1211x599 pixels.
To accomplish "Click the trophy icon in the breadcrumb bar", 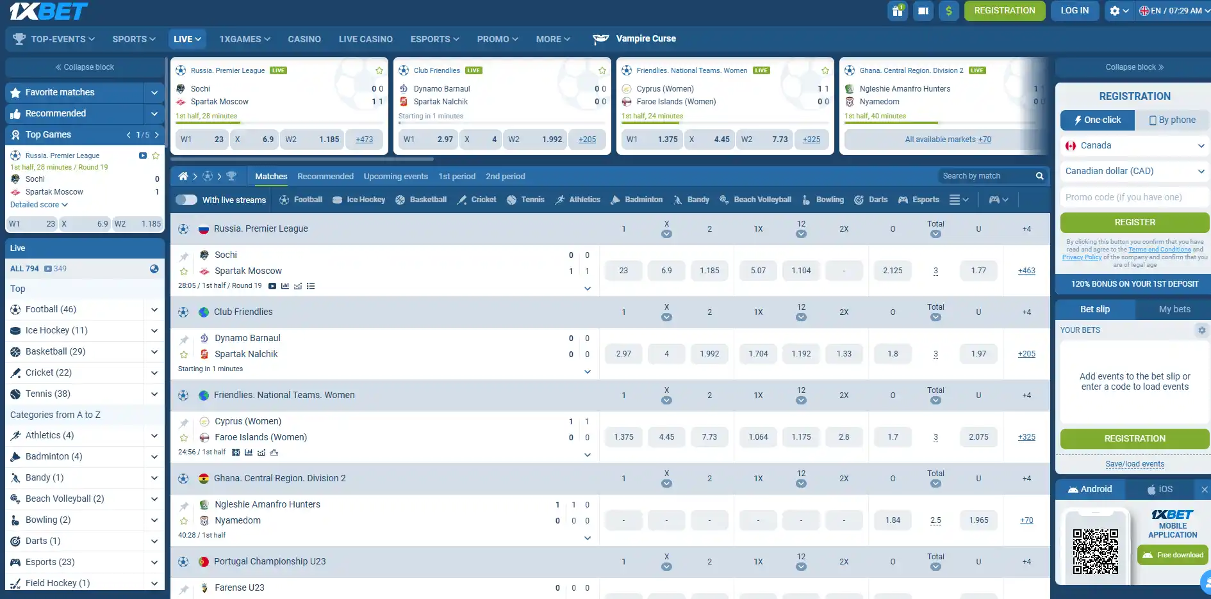I will click(231, 176).
